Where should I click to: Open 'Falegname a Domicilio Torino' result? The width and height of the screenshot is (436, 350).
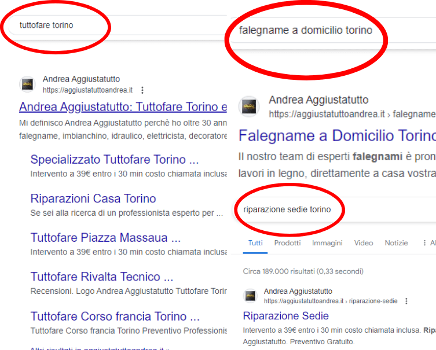tap(337, 136)
